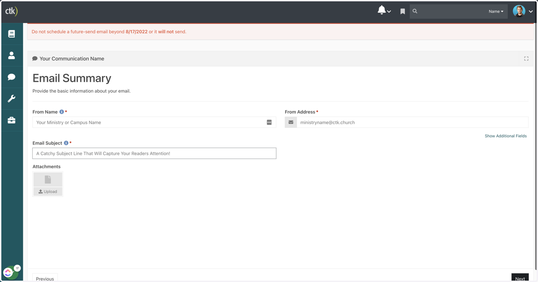Click the Email Subject input field
The height and width of the screenshot is (282, 538).
click(x=154, y=154)
